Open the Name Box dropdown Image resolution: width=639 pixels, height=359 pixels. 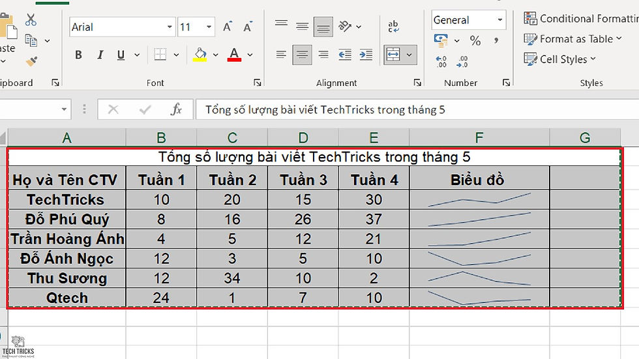pyautogui.click(x=64, y=109)
